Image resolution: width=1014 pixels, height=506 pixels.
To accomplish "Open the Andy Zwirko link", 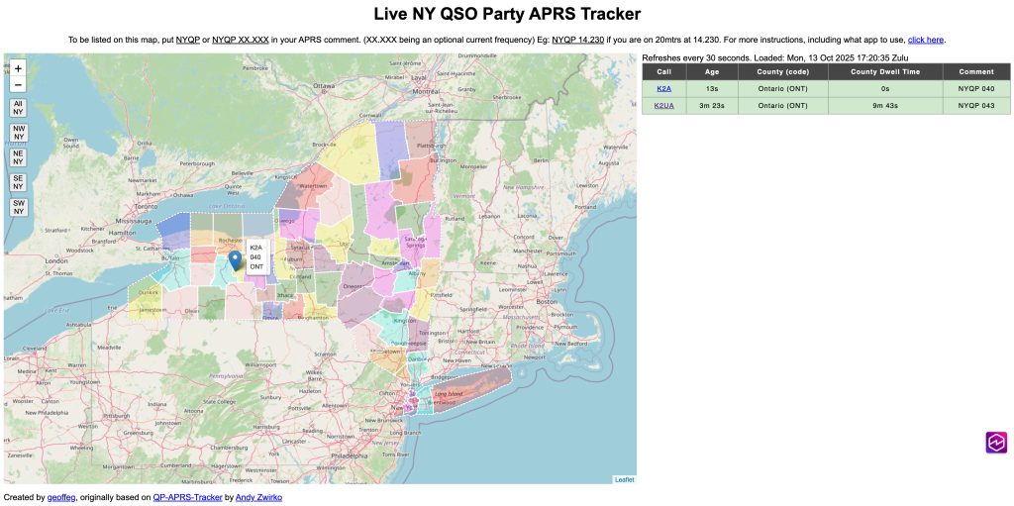I will pos(258,497).
